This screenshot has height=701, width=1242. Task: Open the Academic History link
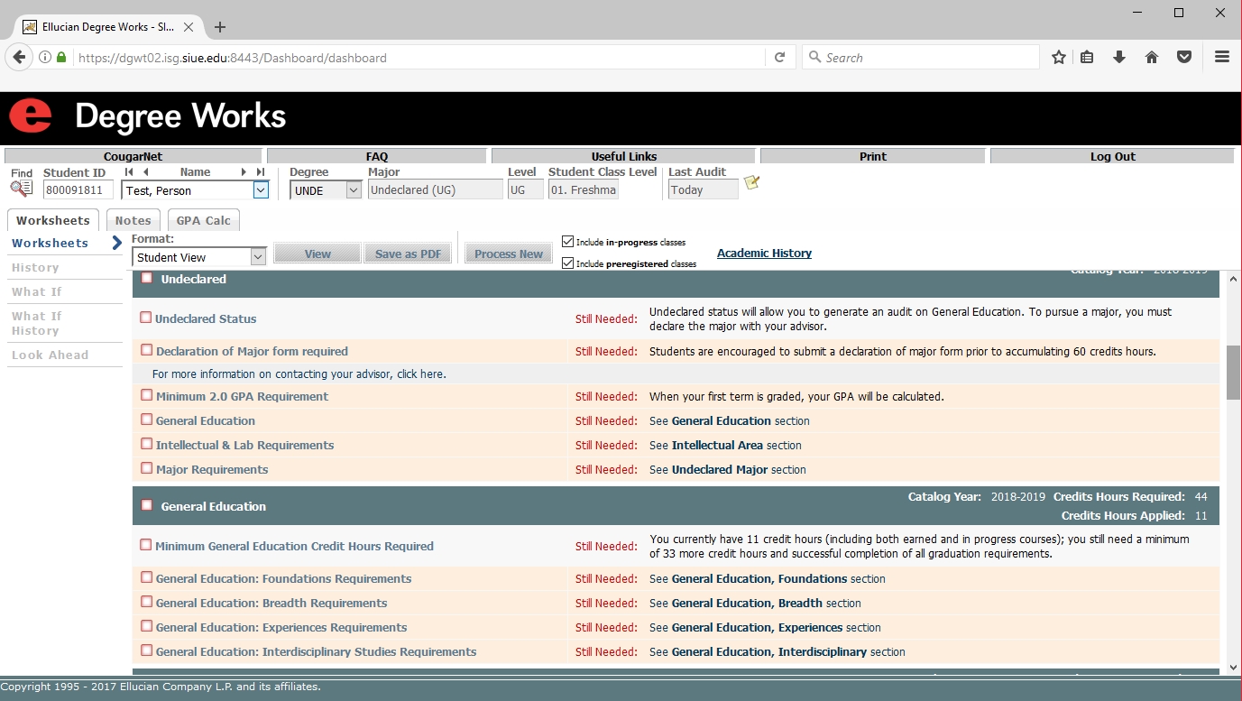coord(764,254)
